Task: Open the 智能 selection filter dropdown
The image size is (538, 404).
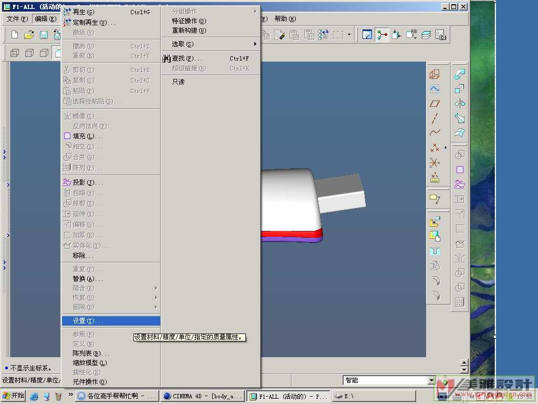Action: coord(431,380)
